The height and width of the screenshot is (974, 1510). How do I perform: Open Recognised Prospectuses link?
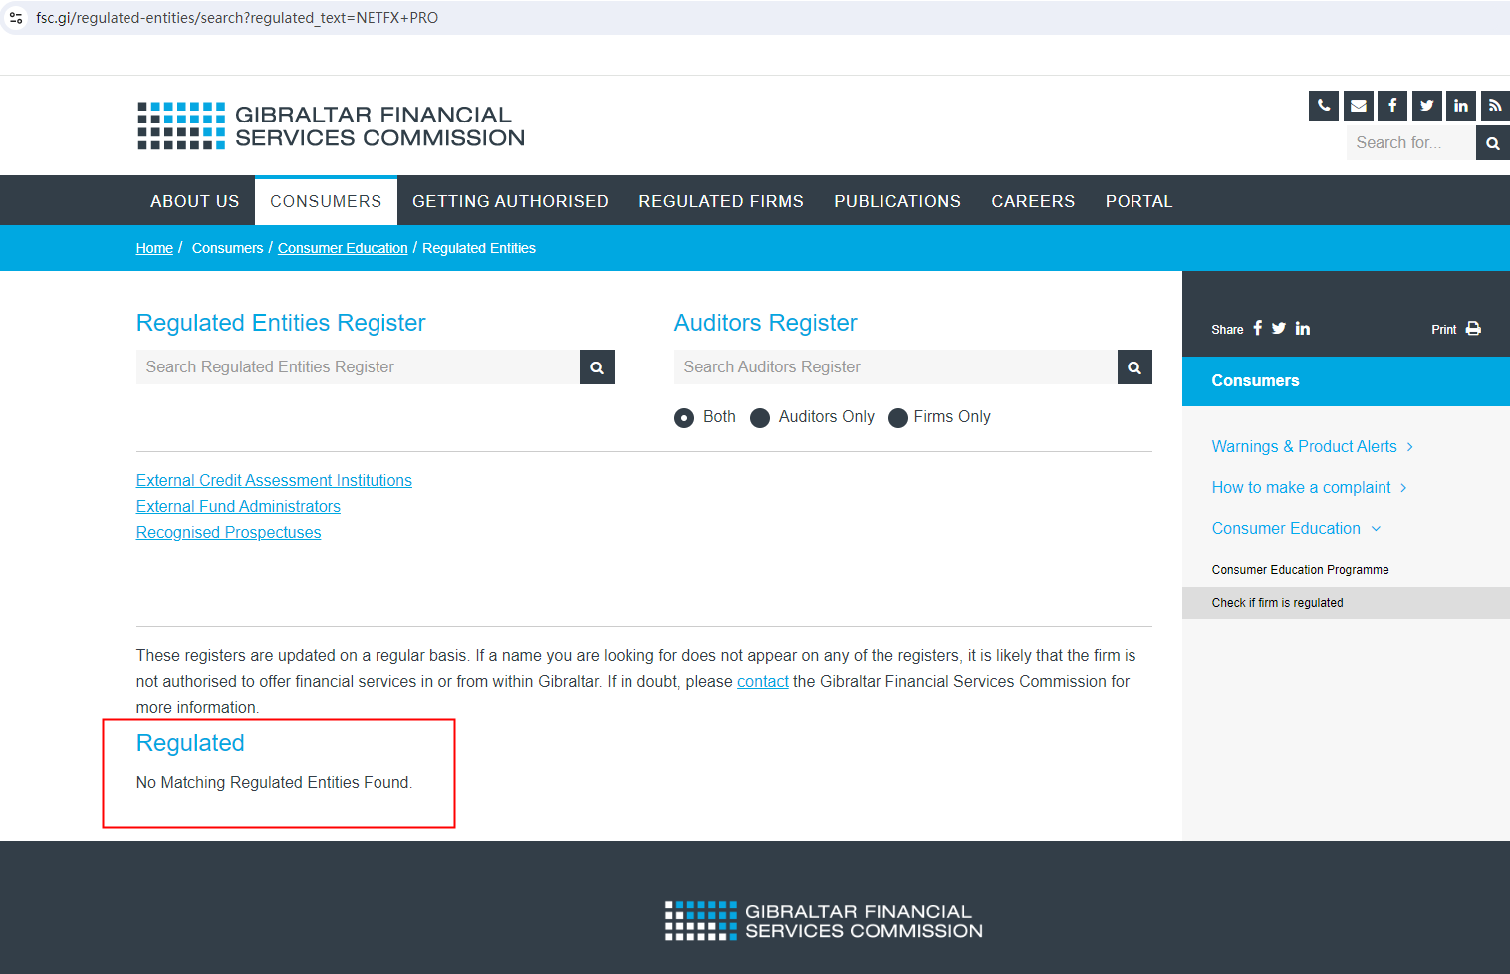coord(228,533)
